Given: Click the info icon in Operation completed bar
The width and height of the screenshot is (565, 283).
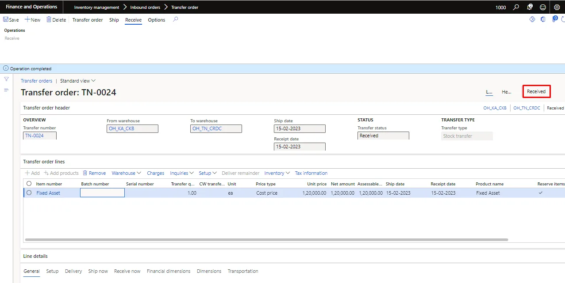Looking at the screenshot, I should (6, 68).
